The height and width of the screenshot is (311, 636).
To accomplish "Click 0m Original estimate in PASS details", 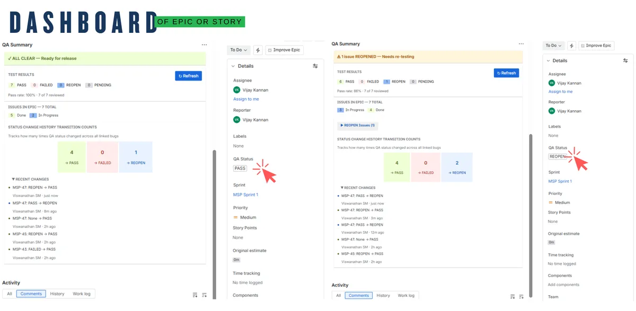I will (x=236, y=260).
